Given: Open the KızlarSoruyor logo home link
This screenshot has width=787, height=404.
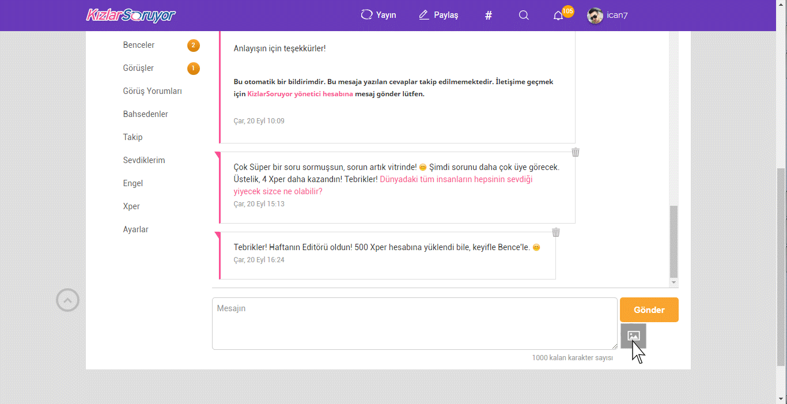Looking at the screenshot, I should (131, 15).
